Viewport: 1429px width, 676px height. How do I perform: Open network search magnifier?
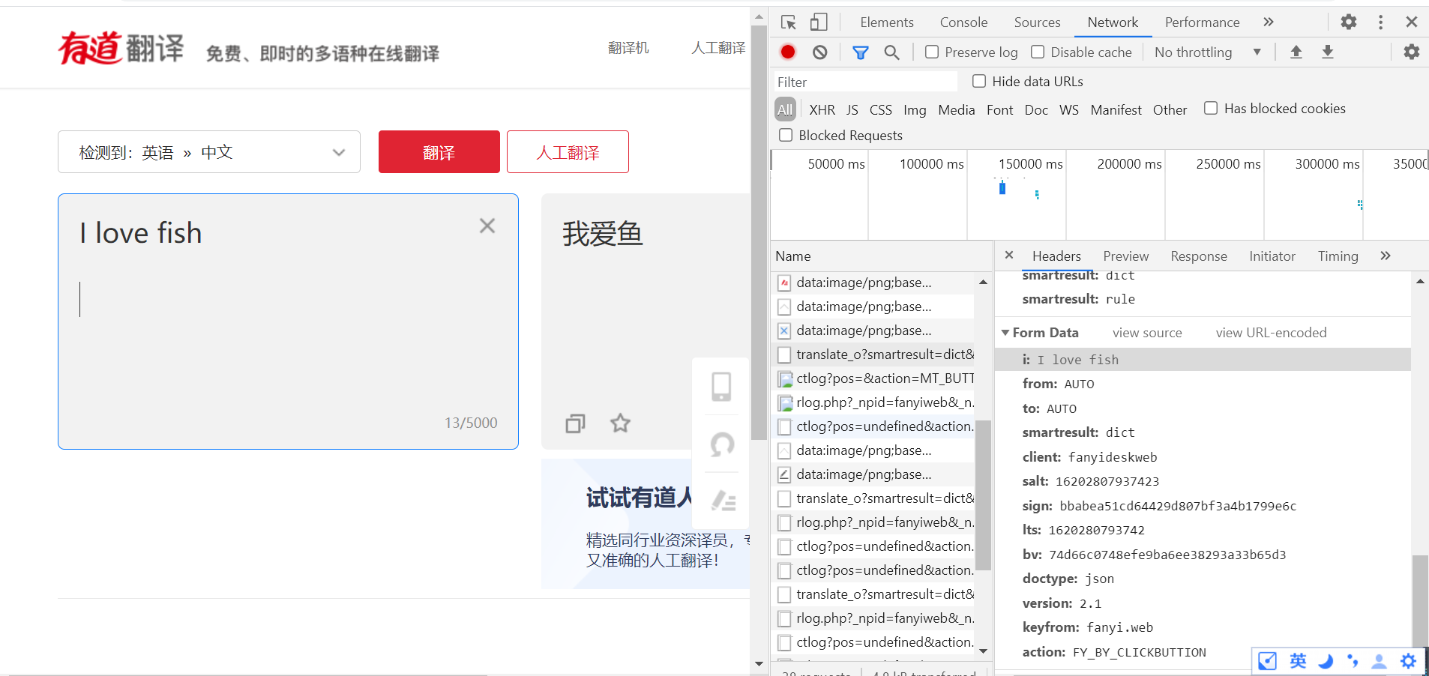tap(891, 52)
